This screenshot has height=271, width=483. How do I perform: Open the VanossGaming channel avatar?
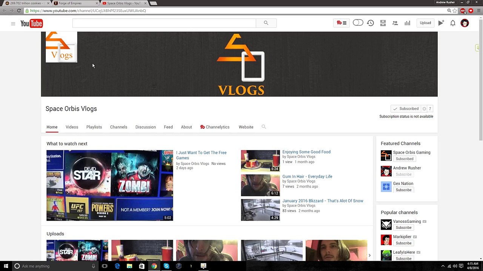(386, 224)
